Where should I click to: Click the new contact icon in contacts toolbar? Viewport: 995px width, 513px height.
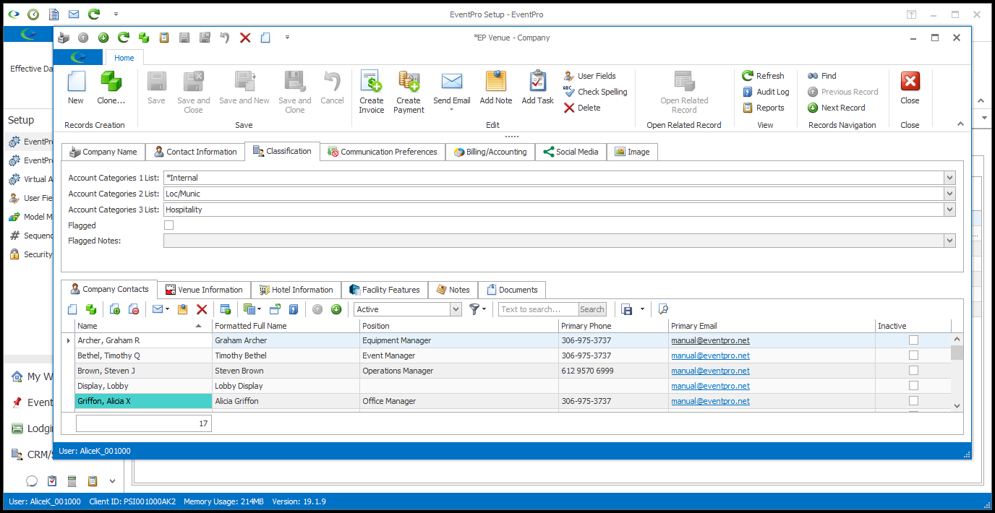[72, 309]
